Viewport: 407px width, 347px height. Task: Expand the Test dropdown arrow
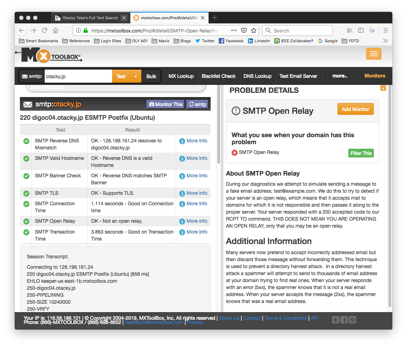136,76
